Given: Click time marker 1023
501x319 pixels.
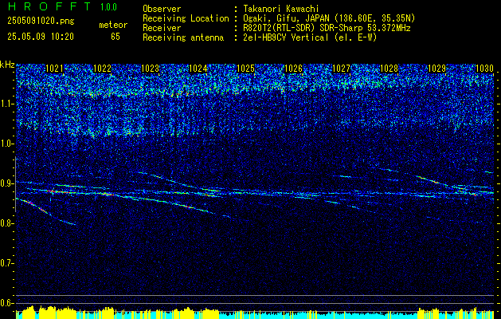Looking at the screenshot, I should tap(150, 68).
